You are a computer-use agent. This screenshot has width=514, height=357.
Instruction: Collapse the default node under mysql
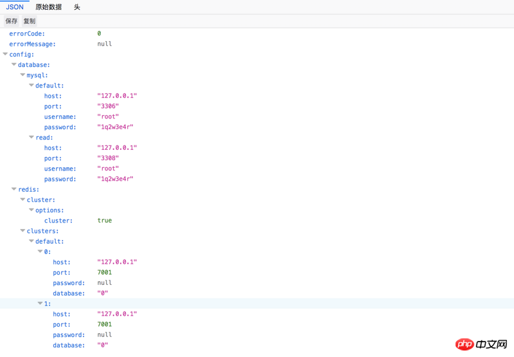tap(31, 86)
